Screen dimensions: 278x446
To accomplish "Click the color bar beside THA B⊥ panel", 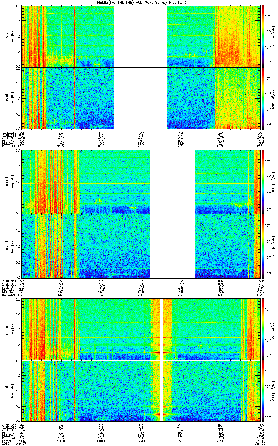I will pyautogui.click(x=263, y=36).
